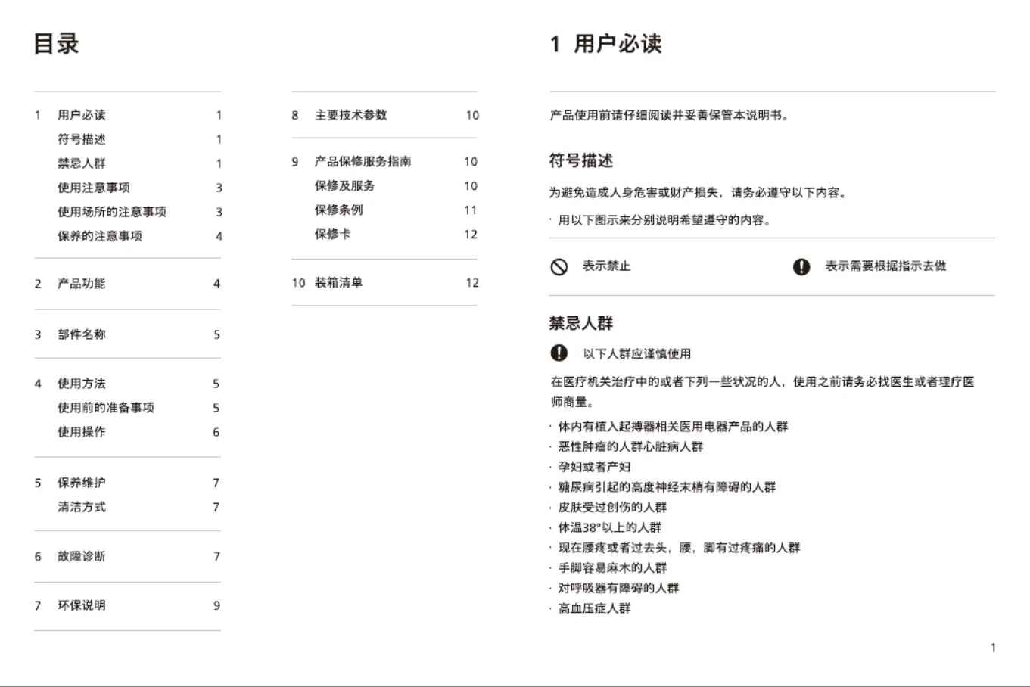Select 使用前的准备事项 contents entry
The width and height of the screenshot is (1030, 687).
click(106, 408)
